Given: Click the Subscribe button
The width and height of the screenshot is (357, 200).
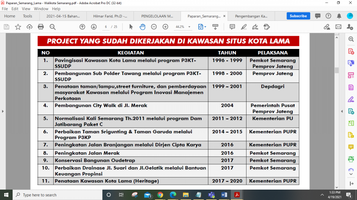Looking at the screenshot, I should pyautogui.click(x=298, y=16).
